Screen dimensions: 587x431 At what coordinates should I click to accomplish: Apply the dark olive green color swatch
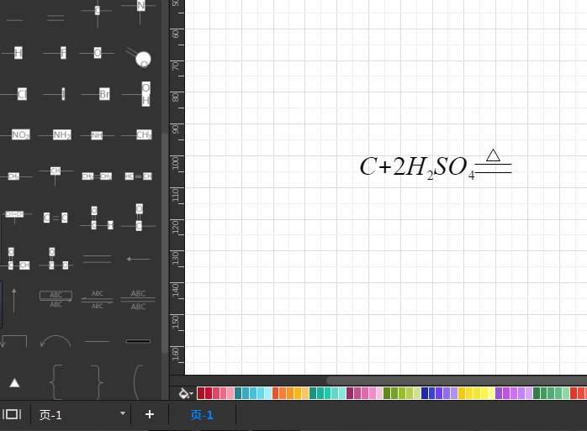pyautogui.click(x=387, y=393)
